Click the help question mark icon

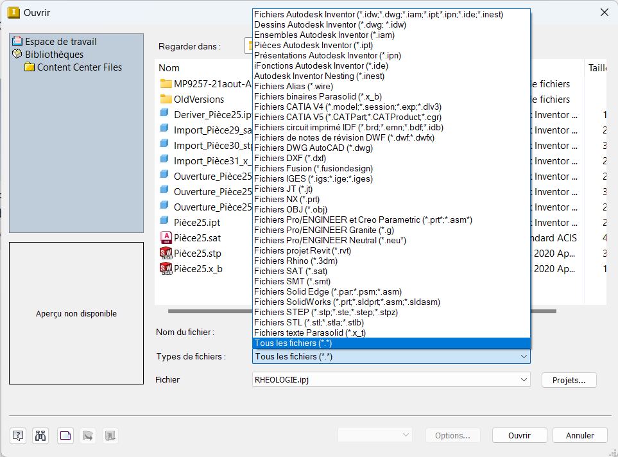[18, 436]
